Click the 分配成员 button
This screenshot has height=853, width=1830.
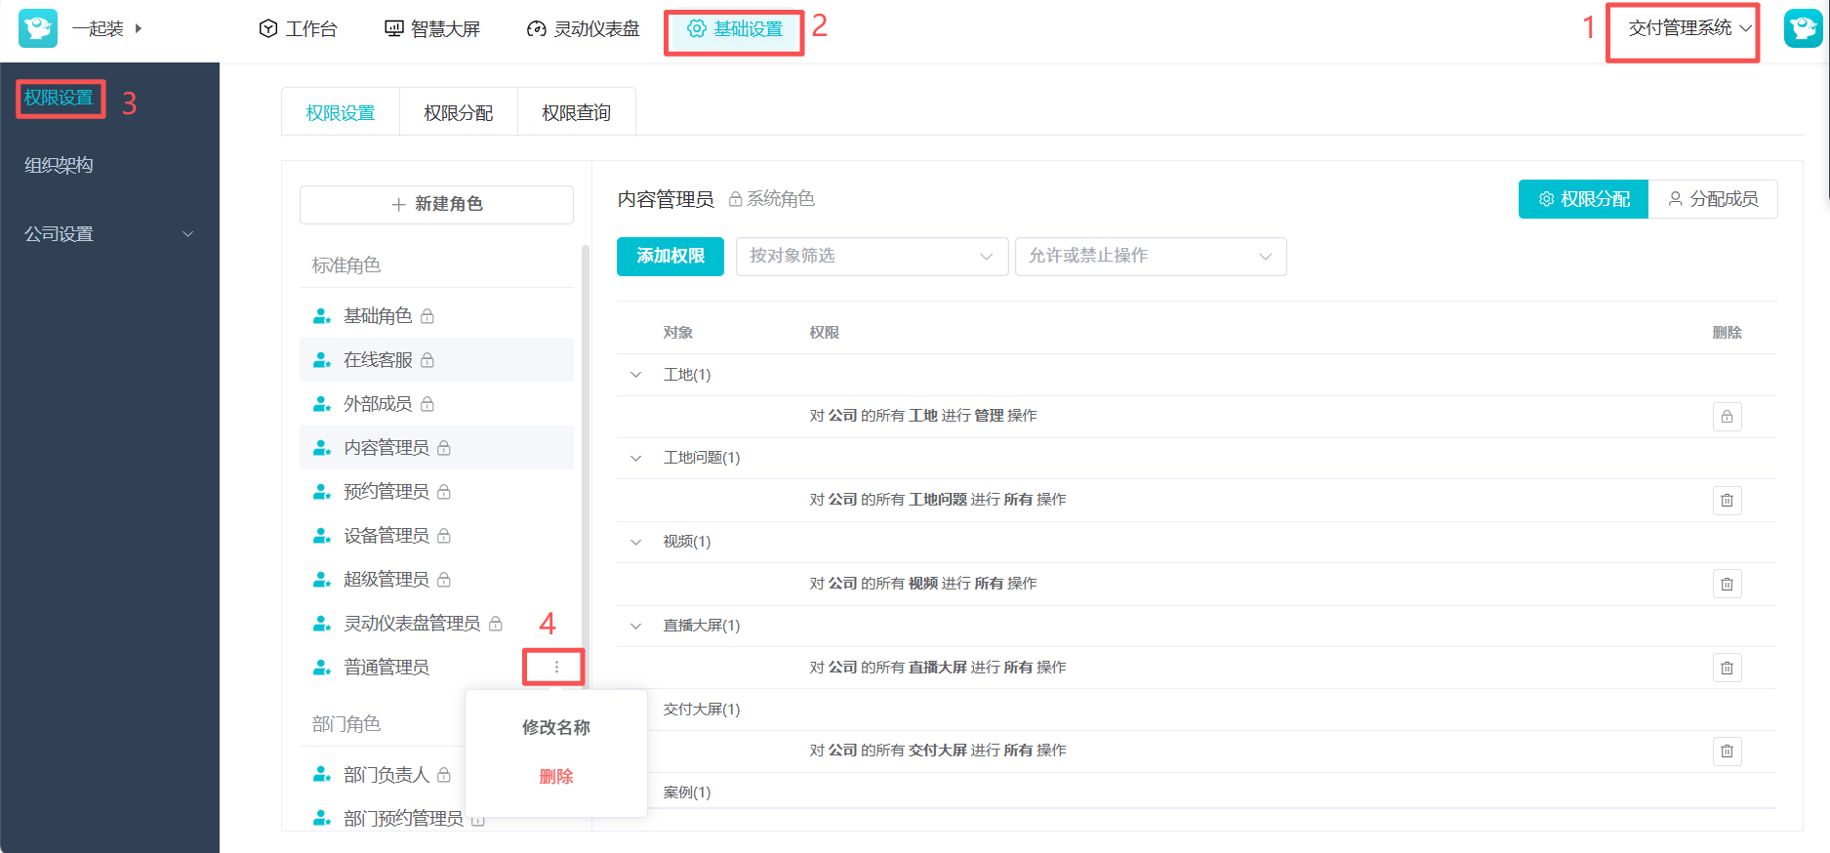coord(1713,199)
